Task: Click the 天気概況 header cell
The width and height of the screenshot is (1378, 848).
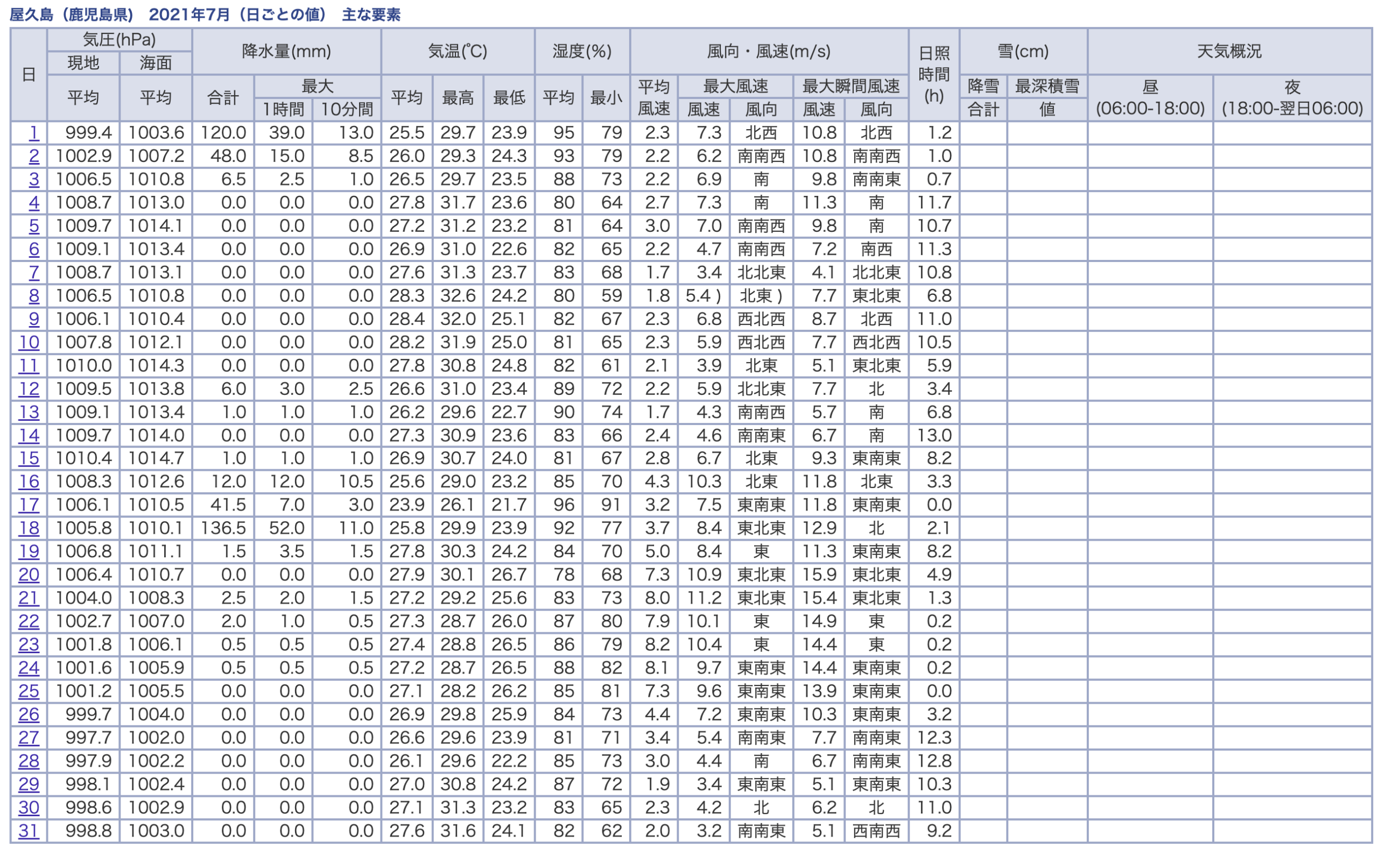Action: click(1229, 52)
